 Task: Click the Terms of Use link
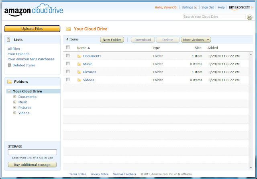pos(78,174)
